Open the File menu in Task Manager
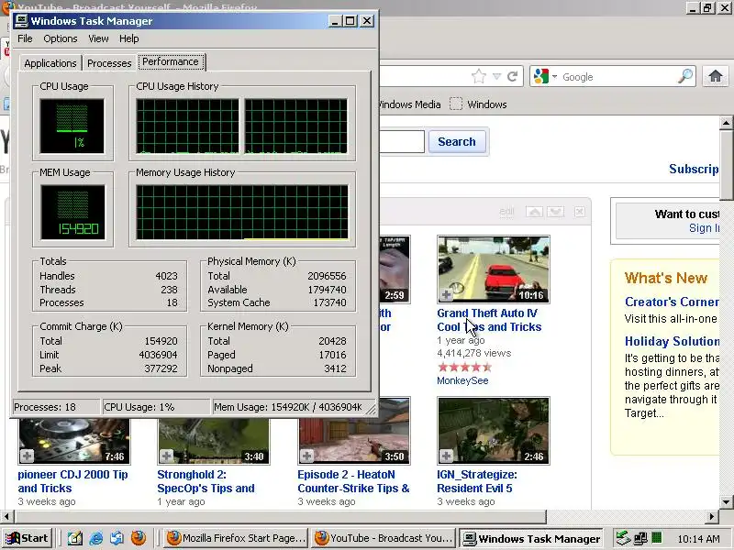This screenshot has width=734, height=550. pos(25,38)
